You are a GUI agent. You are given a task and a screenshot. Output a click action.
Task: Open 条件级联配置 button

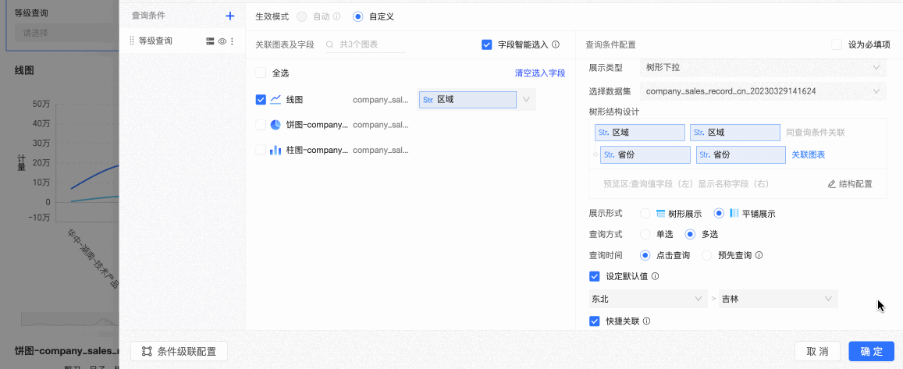tap(179, 352)
